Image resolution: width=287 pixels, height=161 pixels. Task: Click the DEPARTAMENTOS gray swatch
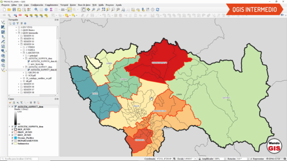point(16,141)
